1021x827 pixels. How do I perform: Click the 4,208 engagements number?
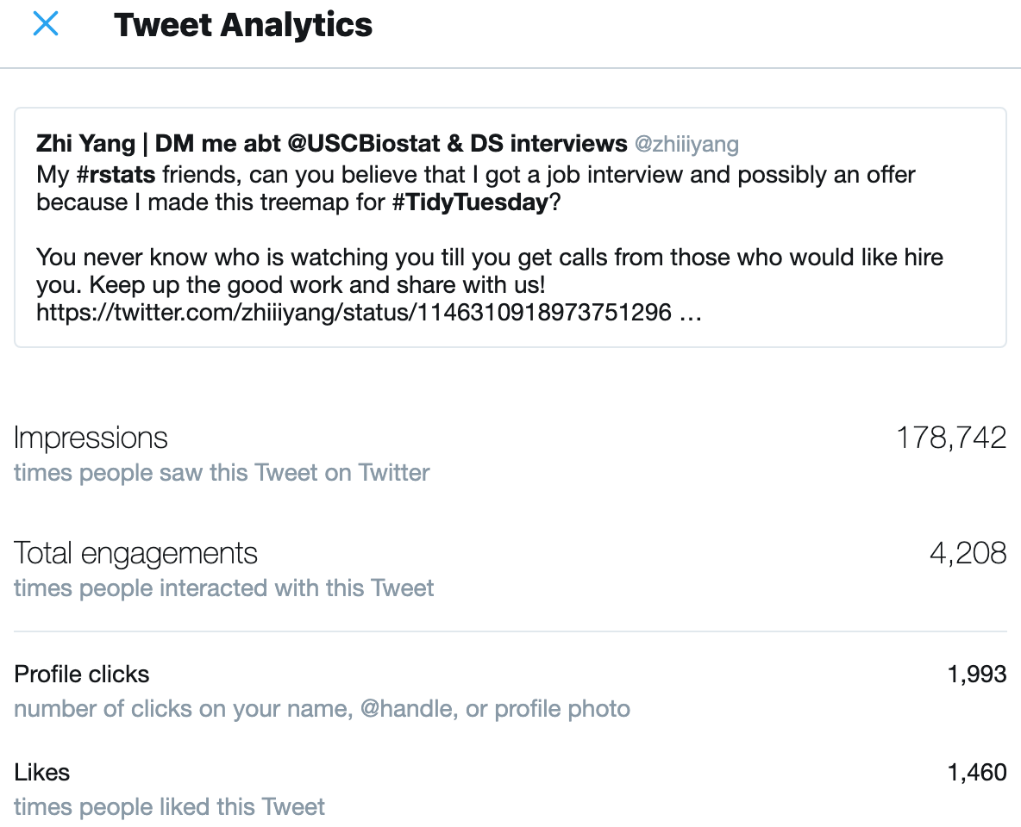pos(968,553)
